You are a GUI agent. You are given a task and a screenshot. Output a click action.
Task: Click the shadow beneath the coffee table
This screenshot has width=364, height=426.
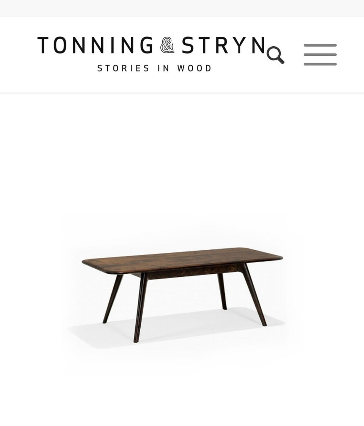coord(176,329)
